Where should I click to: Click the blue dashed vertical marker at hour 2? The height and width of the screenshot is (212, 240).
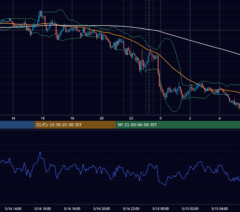pyautogui.click(x=190, y=57)
